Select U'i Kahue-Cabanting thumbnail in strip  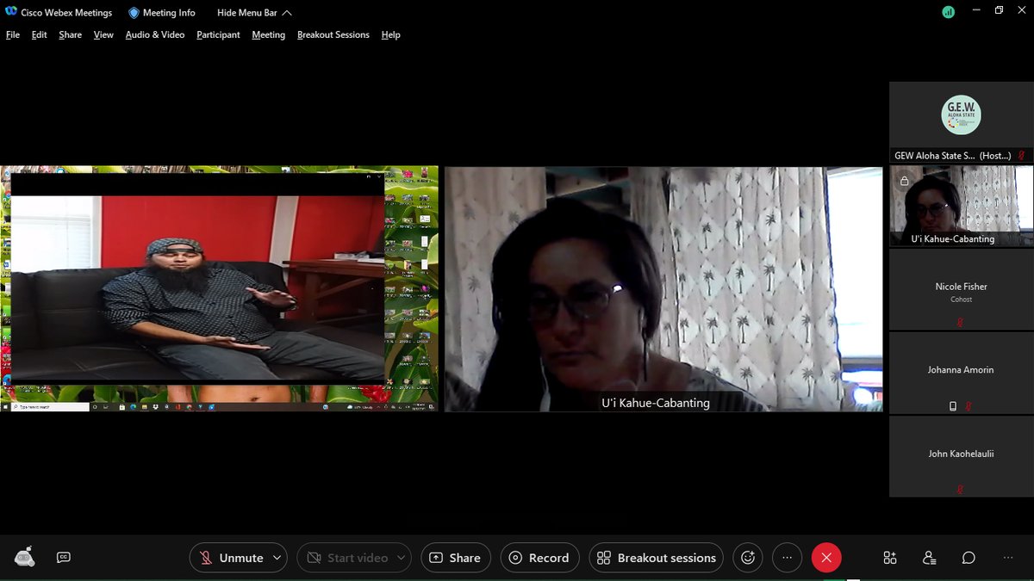click(x=961, y=206)
